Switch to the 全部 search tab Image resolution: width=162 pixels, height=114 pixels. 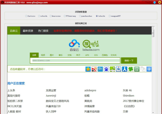[x=34, y=55]
